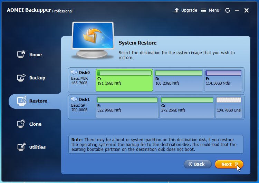Switch to the Backup tab label
The height and width of the screenshot is (183, 259).
(x=37, y=78)
